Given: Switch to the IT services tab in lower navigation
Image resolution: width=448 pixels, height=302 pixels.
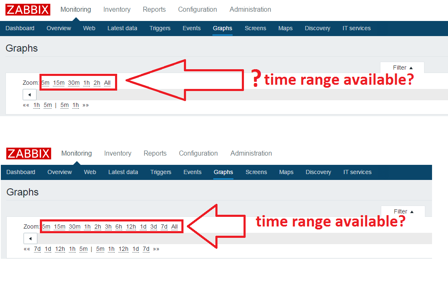Looking at the screenshot, I should [x=357, y=172].
